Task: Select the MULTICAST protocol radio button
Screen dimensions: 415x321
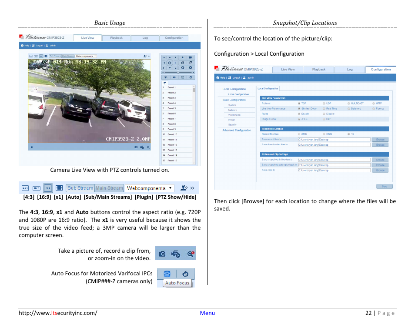Action: tap(349, 104)
